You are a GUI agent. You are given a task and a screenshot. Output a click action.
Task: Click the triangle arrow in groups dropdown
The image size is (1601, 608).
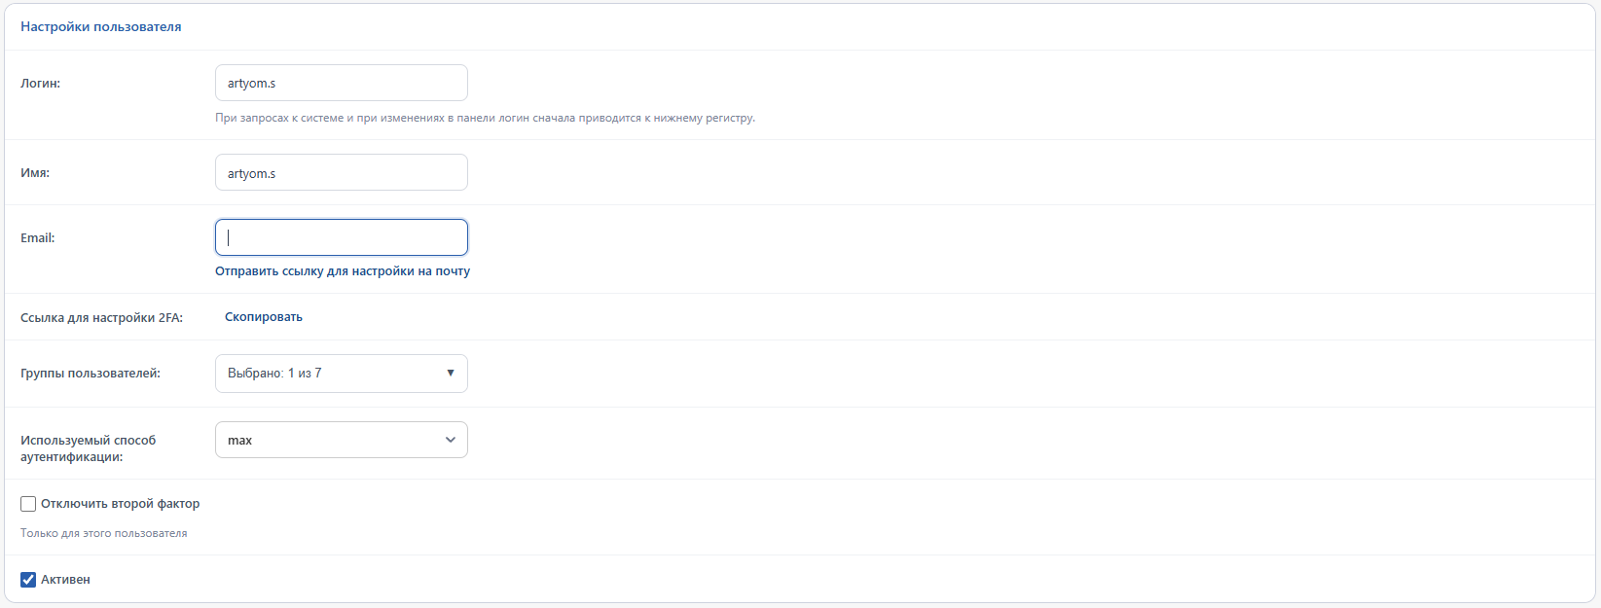point(450,374)
